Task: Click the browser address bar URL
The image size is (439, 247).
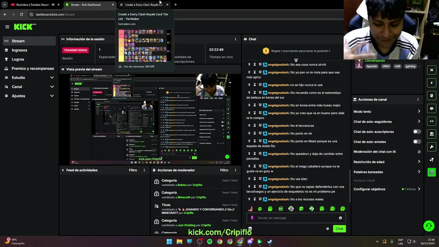Action: (55, 14)
